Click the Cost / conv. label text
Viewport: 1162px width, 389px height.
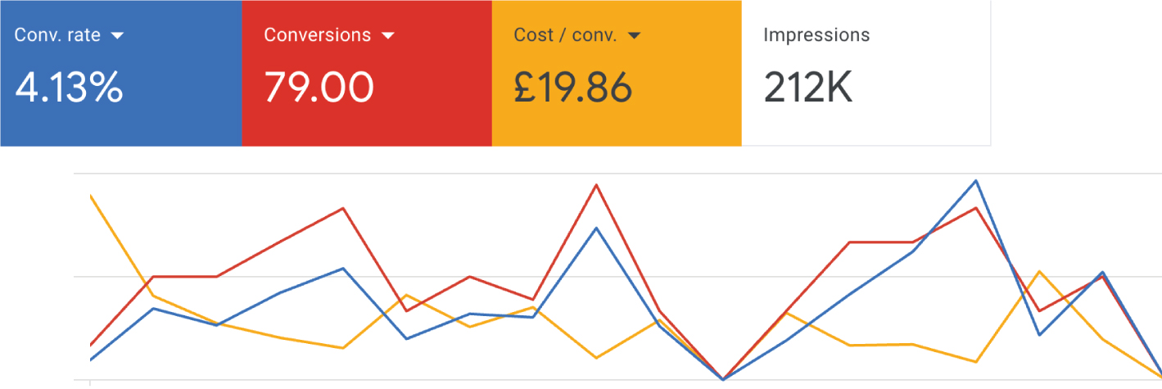[x=565, y=35]
